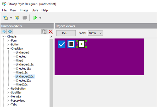Expand the PopupMenu tree node

coord(8,101)
